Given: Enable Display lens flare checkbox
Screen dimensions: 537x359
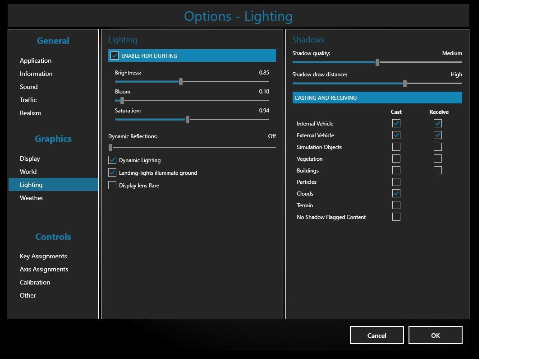Looking at the screenshot, I should pyautogui.click(x=112, y=186).
